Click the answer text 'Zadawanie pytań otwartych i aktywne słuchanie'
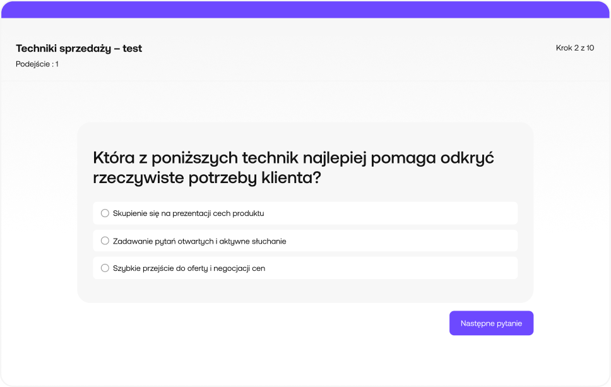The width and height of the screenshot is (611, 387). [x=199, y=241]
